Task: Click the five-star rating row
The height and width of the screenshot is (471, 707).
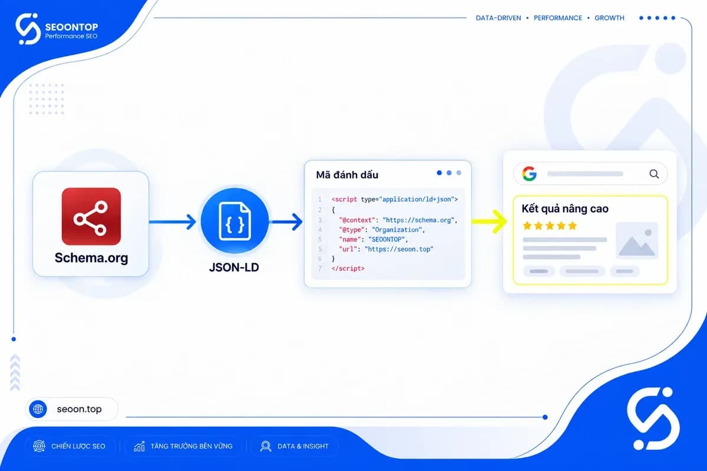Action: (x=549, y=225)
